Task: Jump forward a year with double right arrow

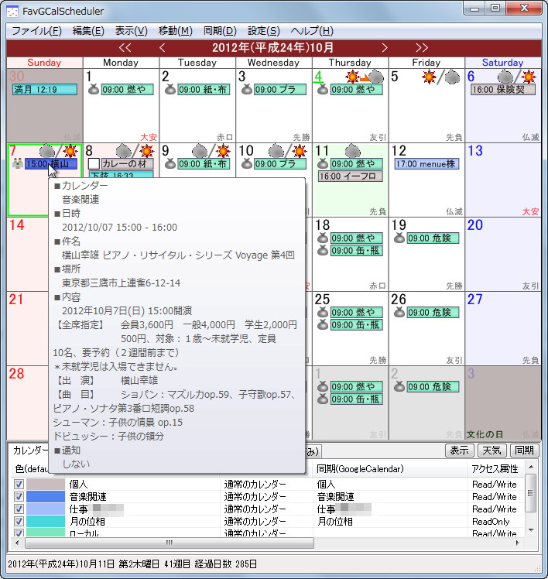Action: (422, 48)
